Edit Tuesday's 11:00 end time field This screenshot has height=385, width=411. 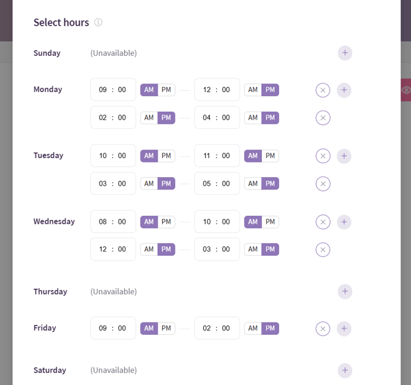pyautogui.click(x=217, y=156)
